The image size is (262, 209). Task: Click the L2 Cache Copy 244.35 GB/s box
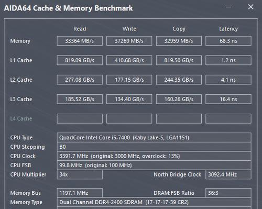(179, 80)
